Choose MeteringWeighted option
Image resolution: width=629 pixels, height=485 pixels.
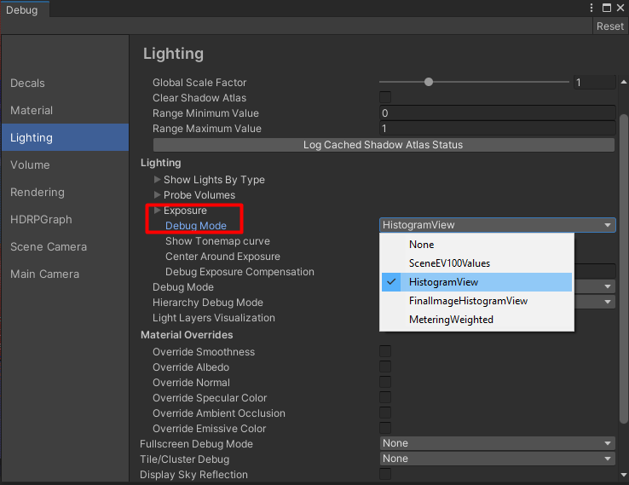coord(476,320)
